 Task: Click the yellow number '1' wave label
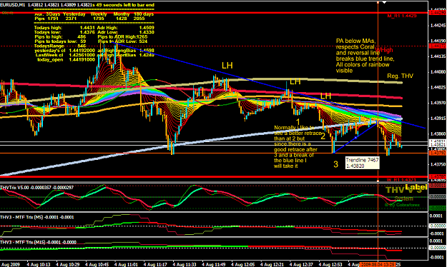click(298, 121)
